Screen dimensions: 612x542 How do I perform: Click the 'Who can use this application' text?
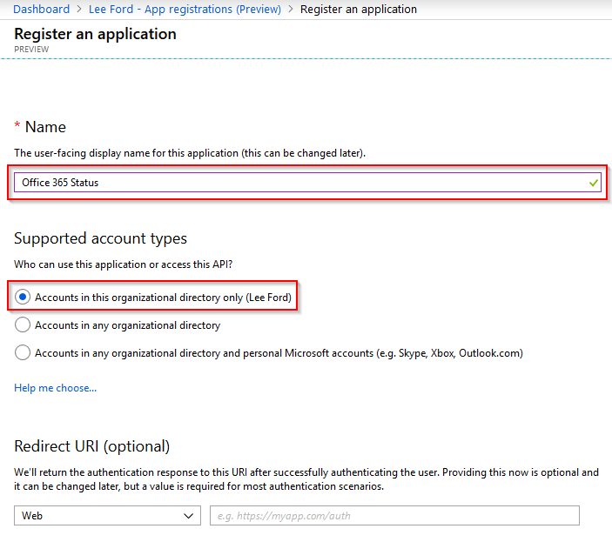(124, 264)
